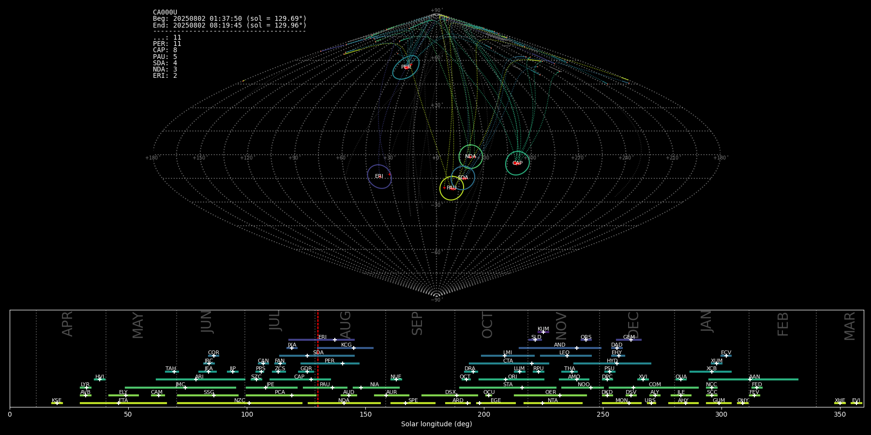Screen dimensions: 871x435
Task: Click the 'CAP: 8' legend entry
Action: point(165,50)
